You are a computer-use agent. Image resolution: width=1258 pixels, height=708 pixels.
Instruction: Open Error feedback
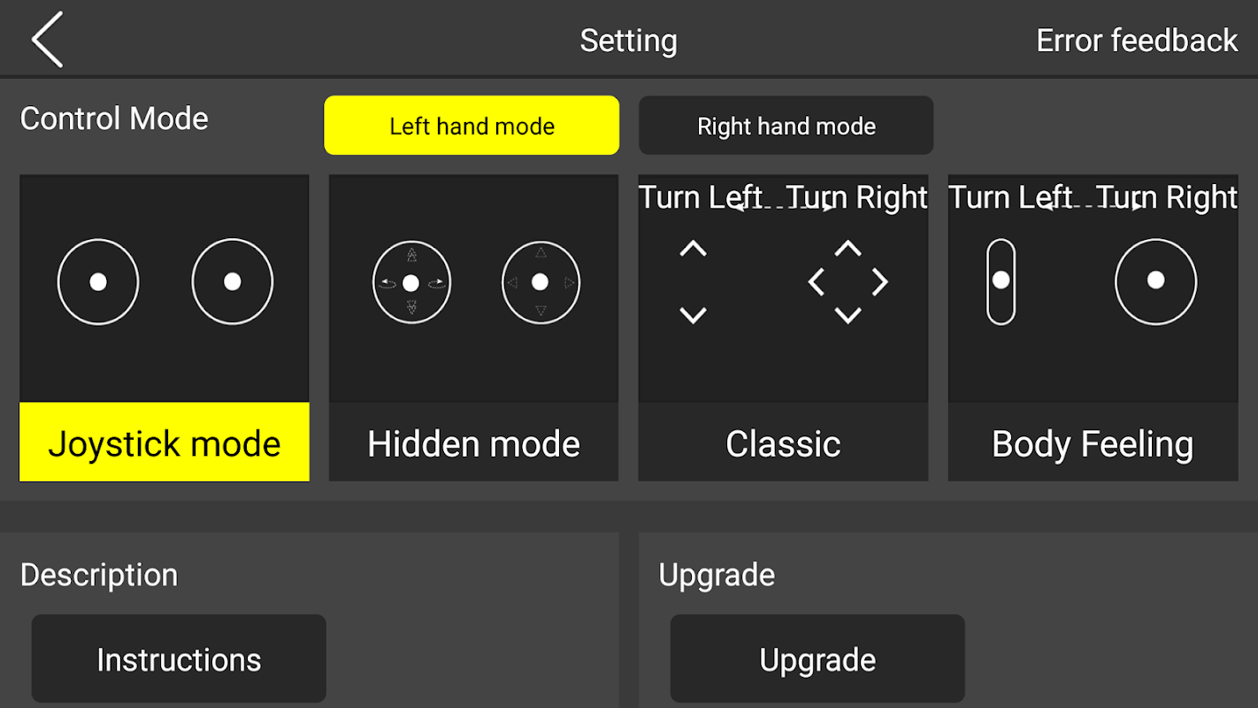(1137, 41)
